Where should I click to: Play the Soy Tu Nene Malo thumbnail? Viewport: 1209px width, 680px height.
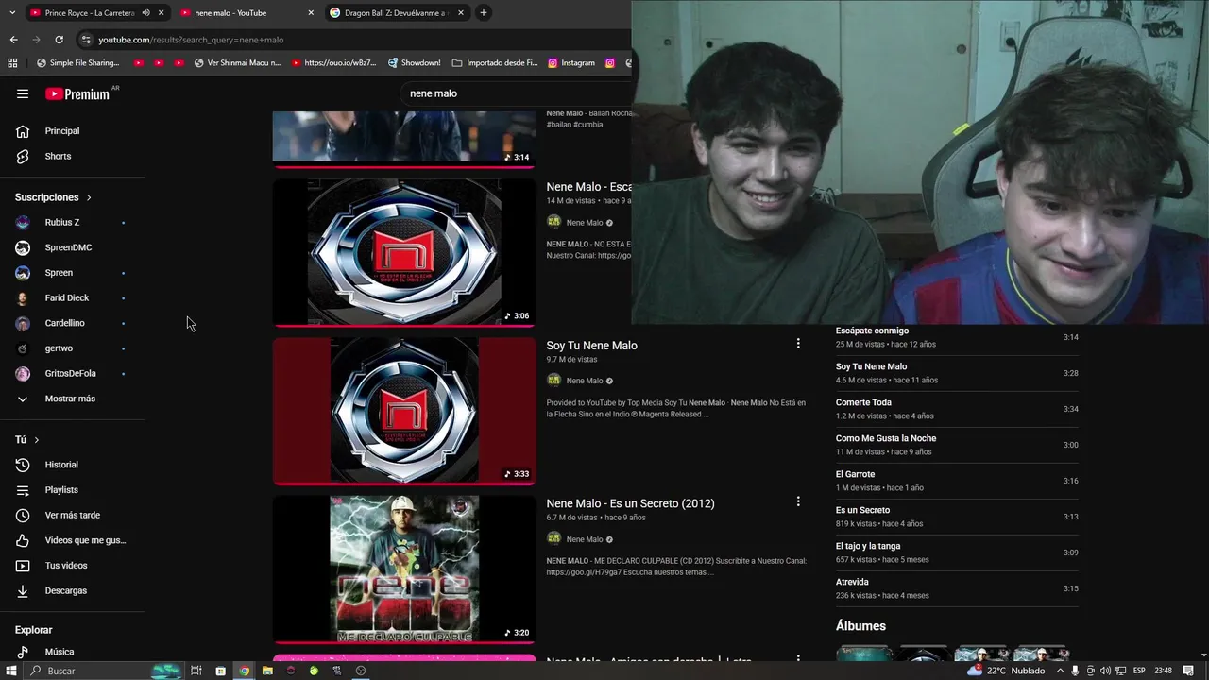point(404,411)
